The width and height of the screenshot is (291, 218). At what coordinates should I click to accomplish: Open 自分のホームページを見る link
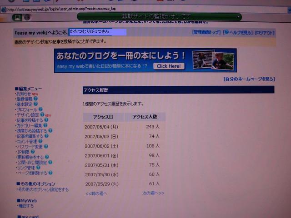pos(249,79)
